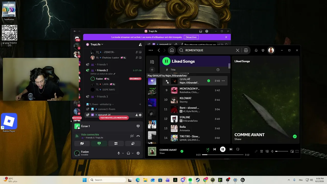Open the Discord inbox icon

click(x=201, y=31)
